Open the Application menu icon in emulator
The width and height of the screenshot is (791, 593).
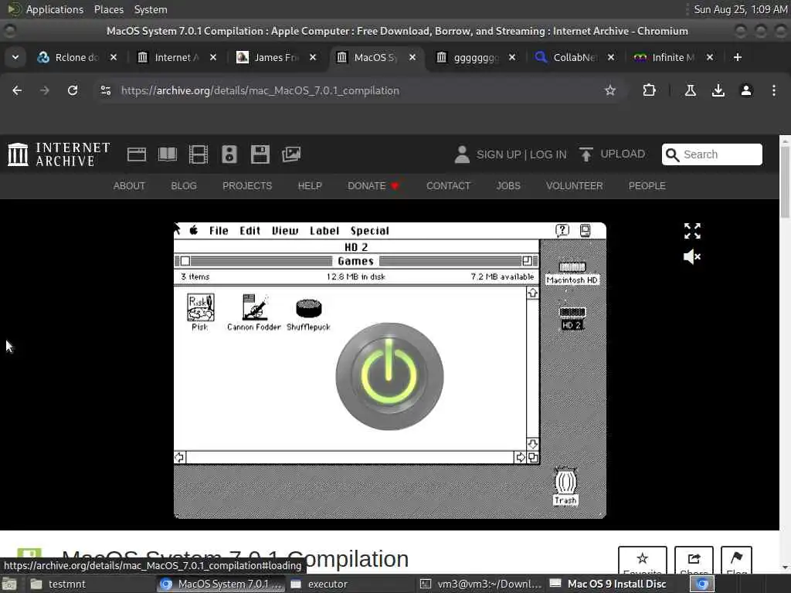pyautogui.click(x=586, y=230)
